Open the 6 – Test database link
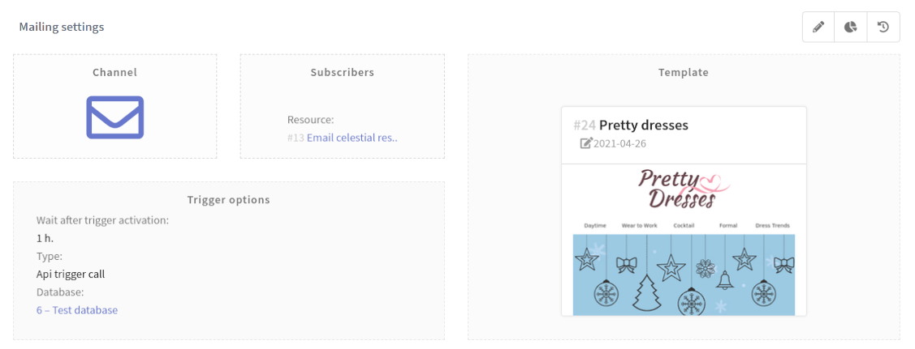The height and width of the screenshot is (349, 915). click(x=77, y=310)
